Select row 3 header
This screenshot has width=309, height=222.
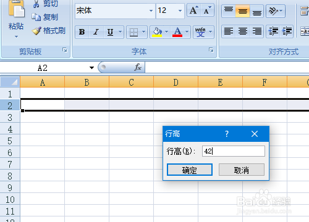10,117
